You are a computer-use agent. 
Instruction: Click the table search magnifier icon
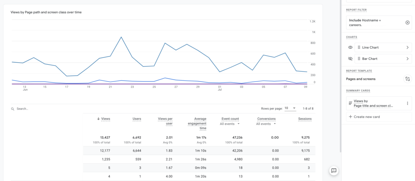(13, 109)
